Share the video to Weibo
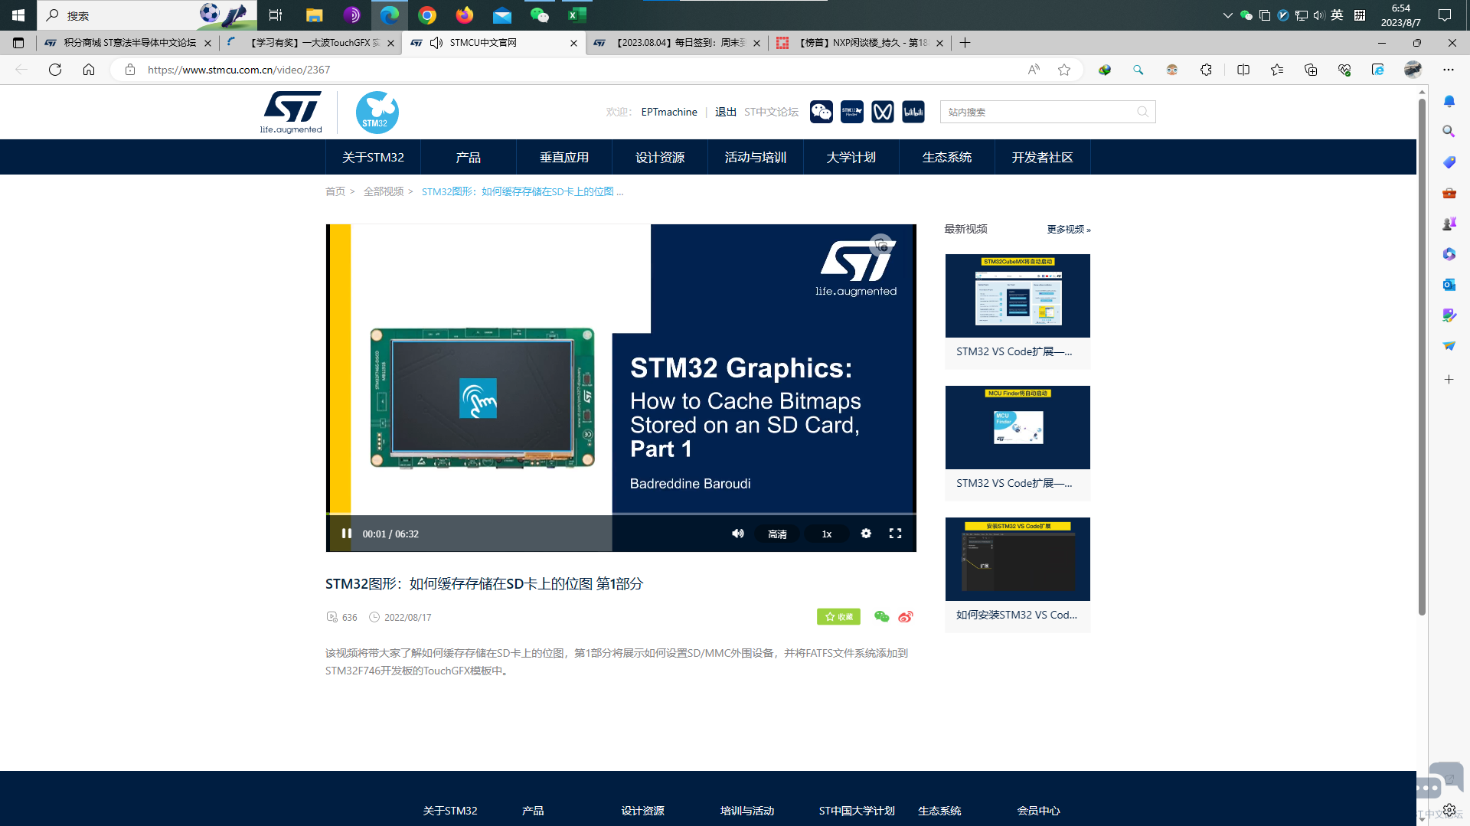 (906, 617)
